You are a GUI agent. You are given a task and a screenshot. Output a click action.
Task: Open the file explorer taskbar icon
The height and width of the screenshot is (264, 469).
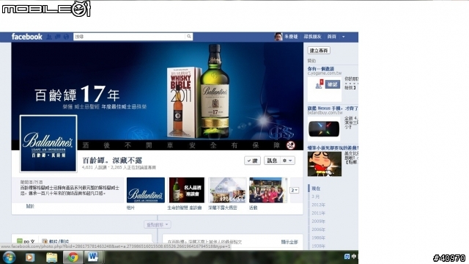point(51,257)
